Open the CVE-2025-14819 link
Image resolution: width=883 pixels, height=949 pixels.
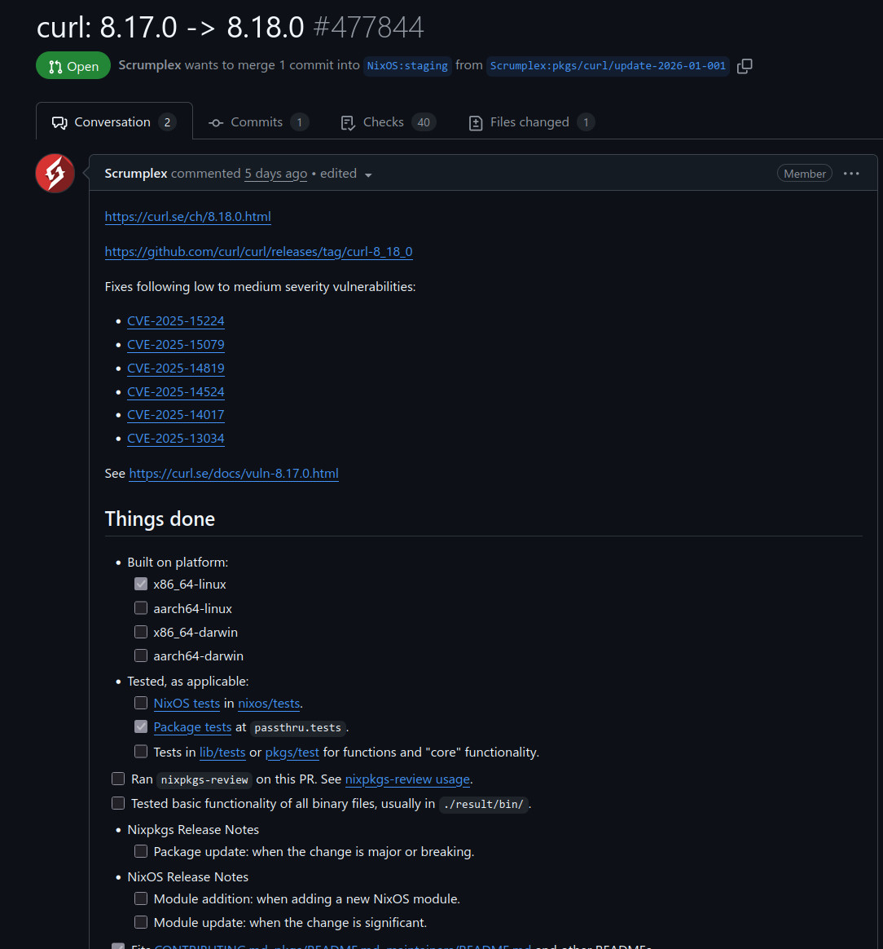coord(175,368)
